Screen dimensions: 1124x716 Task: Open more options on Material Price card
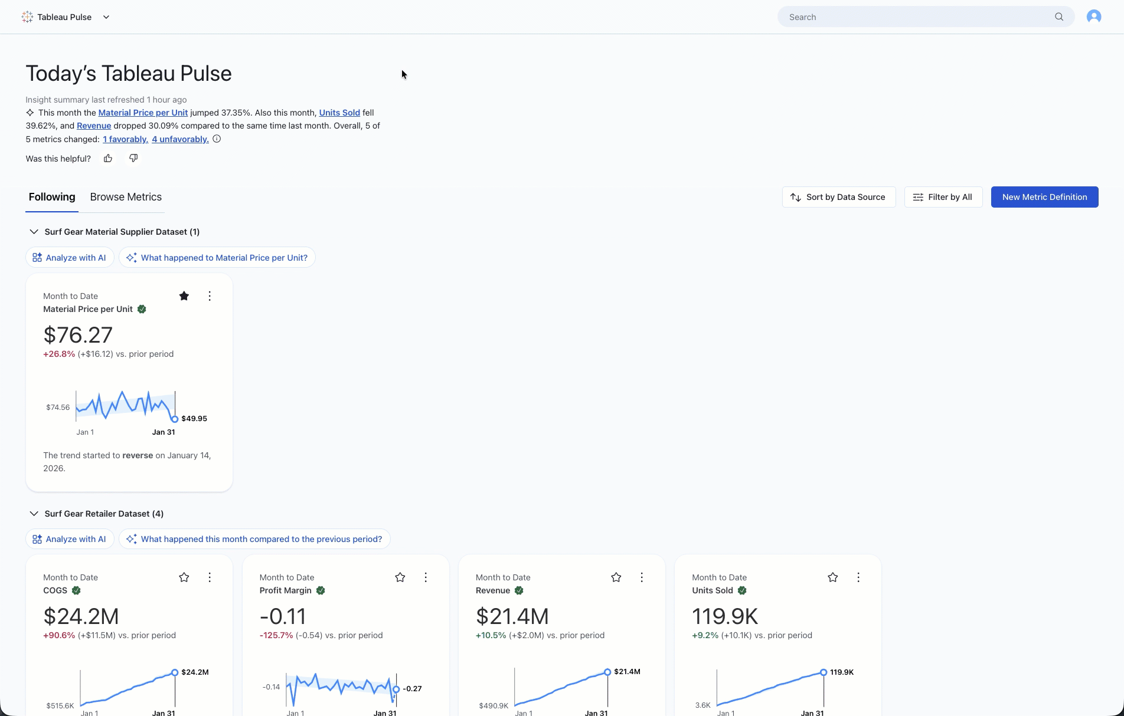click(210, 296)
